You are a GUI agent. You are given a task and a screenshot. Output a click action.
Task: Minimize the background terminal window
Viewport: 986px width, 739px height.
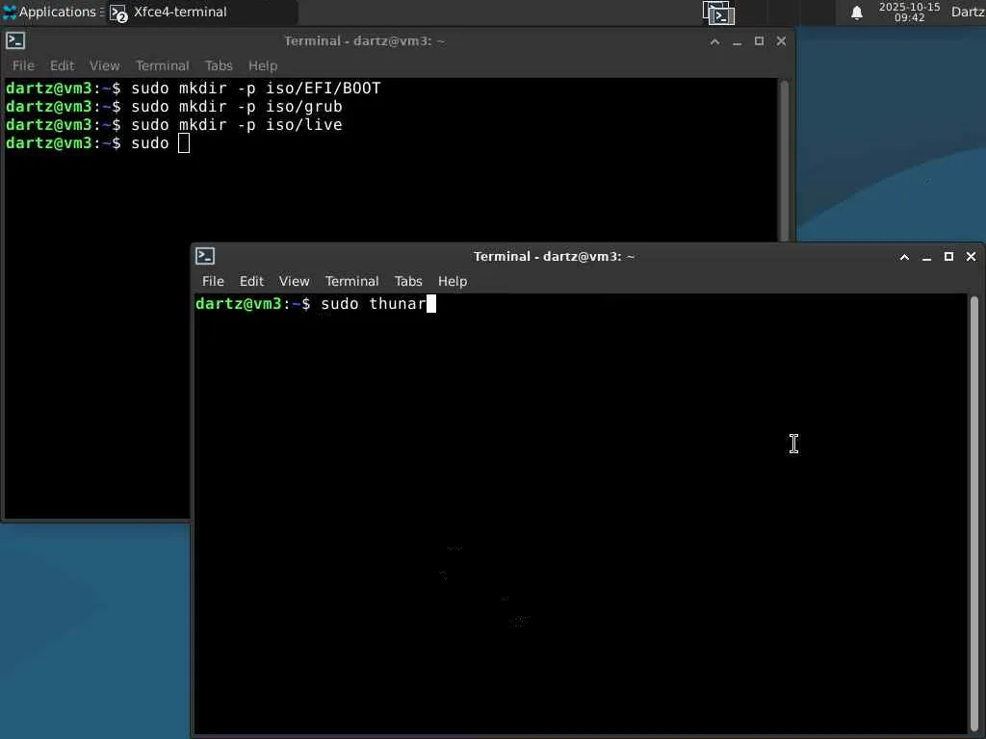[x=737, y=41]
